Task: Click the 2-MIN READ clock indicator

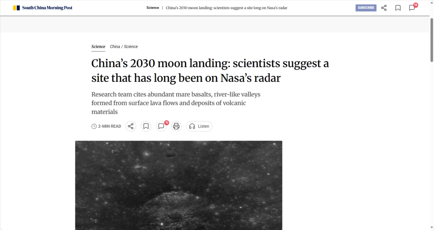Action: coord(106,126)
